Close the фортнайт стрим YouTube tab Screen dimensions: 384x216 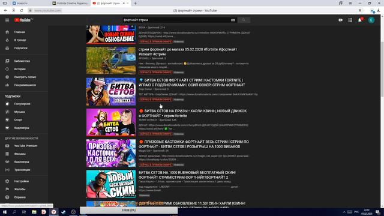[128, 3]
